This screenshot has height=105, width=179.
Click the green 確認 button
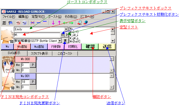pos(90,46)
